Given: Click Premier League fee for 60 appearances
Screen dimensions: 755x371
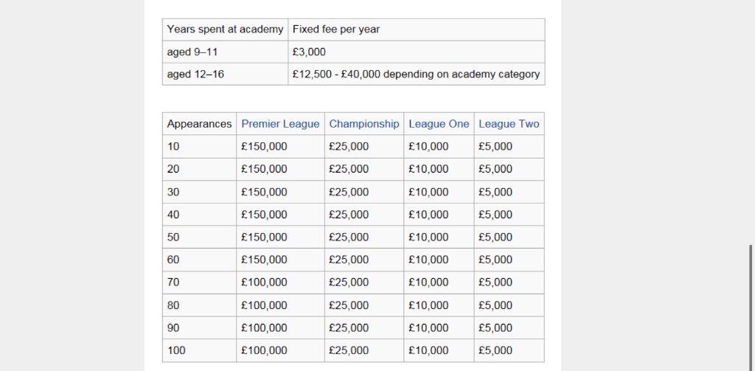Looking at the screenshot, I should pyautogui.click(x=264, y=260).
